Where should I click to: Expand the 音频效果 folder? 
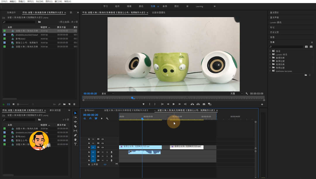click(x=270, y=58)
